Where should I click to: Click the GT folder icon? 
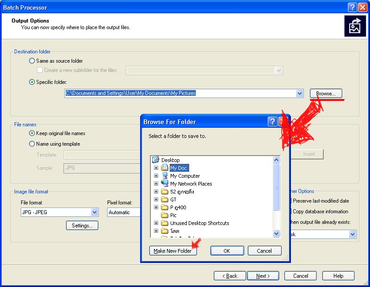165,200
